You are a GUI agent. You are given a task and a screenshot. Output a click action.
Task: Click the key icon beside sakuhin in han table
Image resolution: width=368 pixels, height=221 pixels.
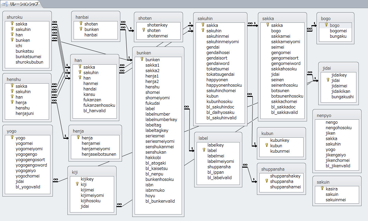80,72
